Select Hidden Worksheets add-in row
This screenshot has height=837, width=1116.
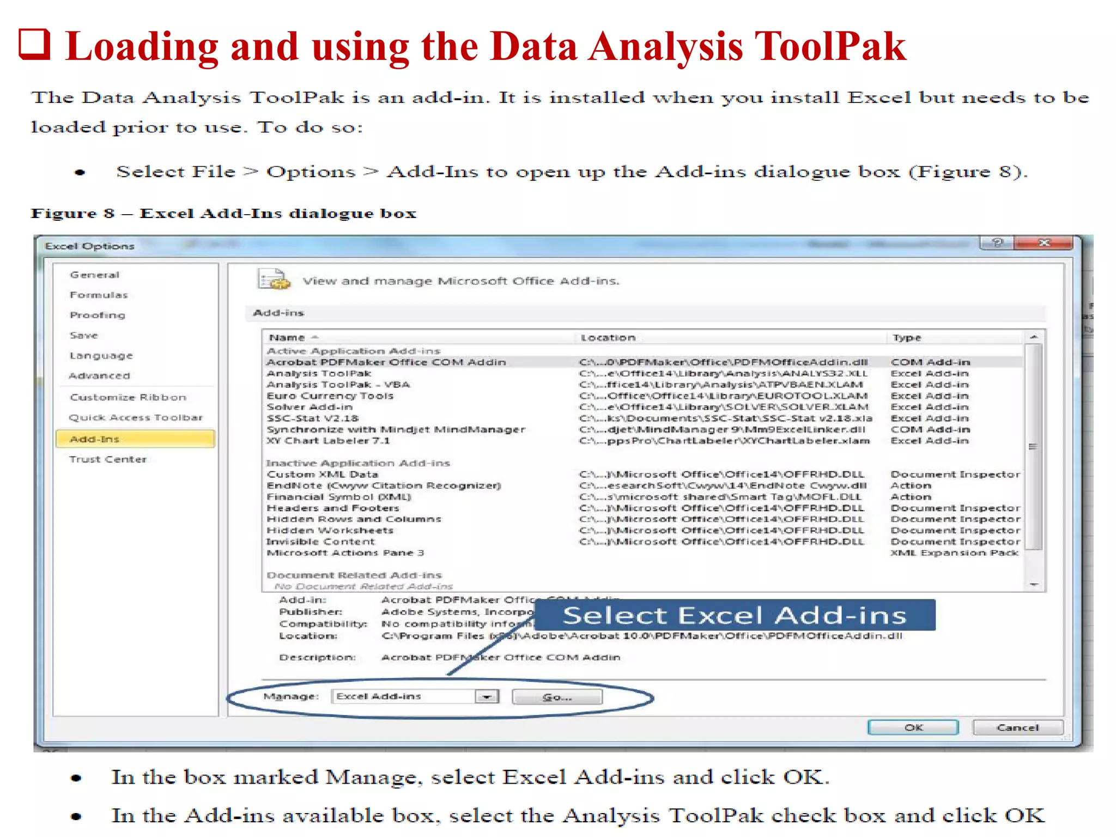pos(643,530)
